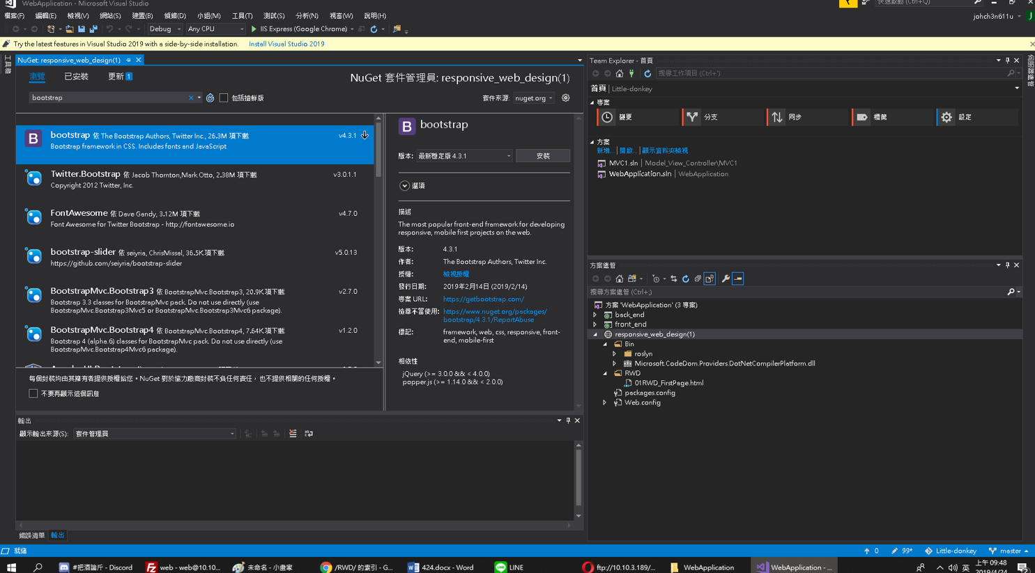Switch to the 已安裝 (Installed) tab
This screenshot has width=1035, height=573.
pos(76,77)
